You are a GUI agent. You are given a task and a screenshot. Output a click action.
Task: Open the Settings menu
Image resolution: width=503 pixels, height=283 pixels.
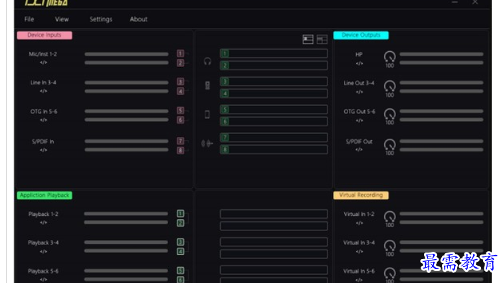point(101,19)
